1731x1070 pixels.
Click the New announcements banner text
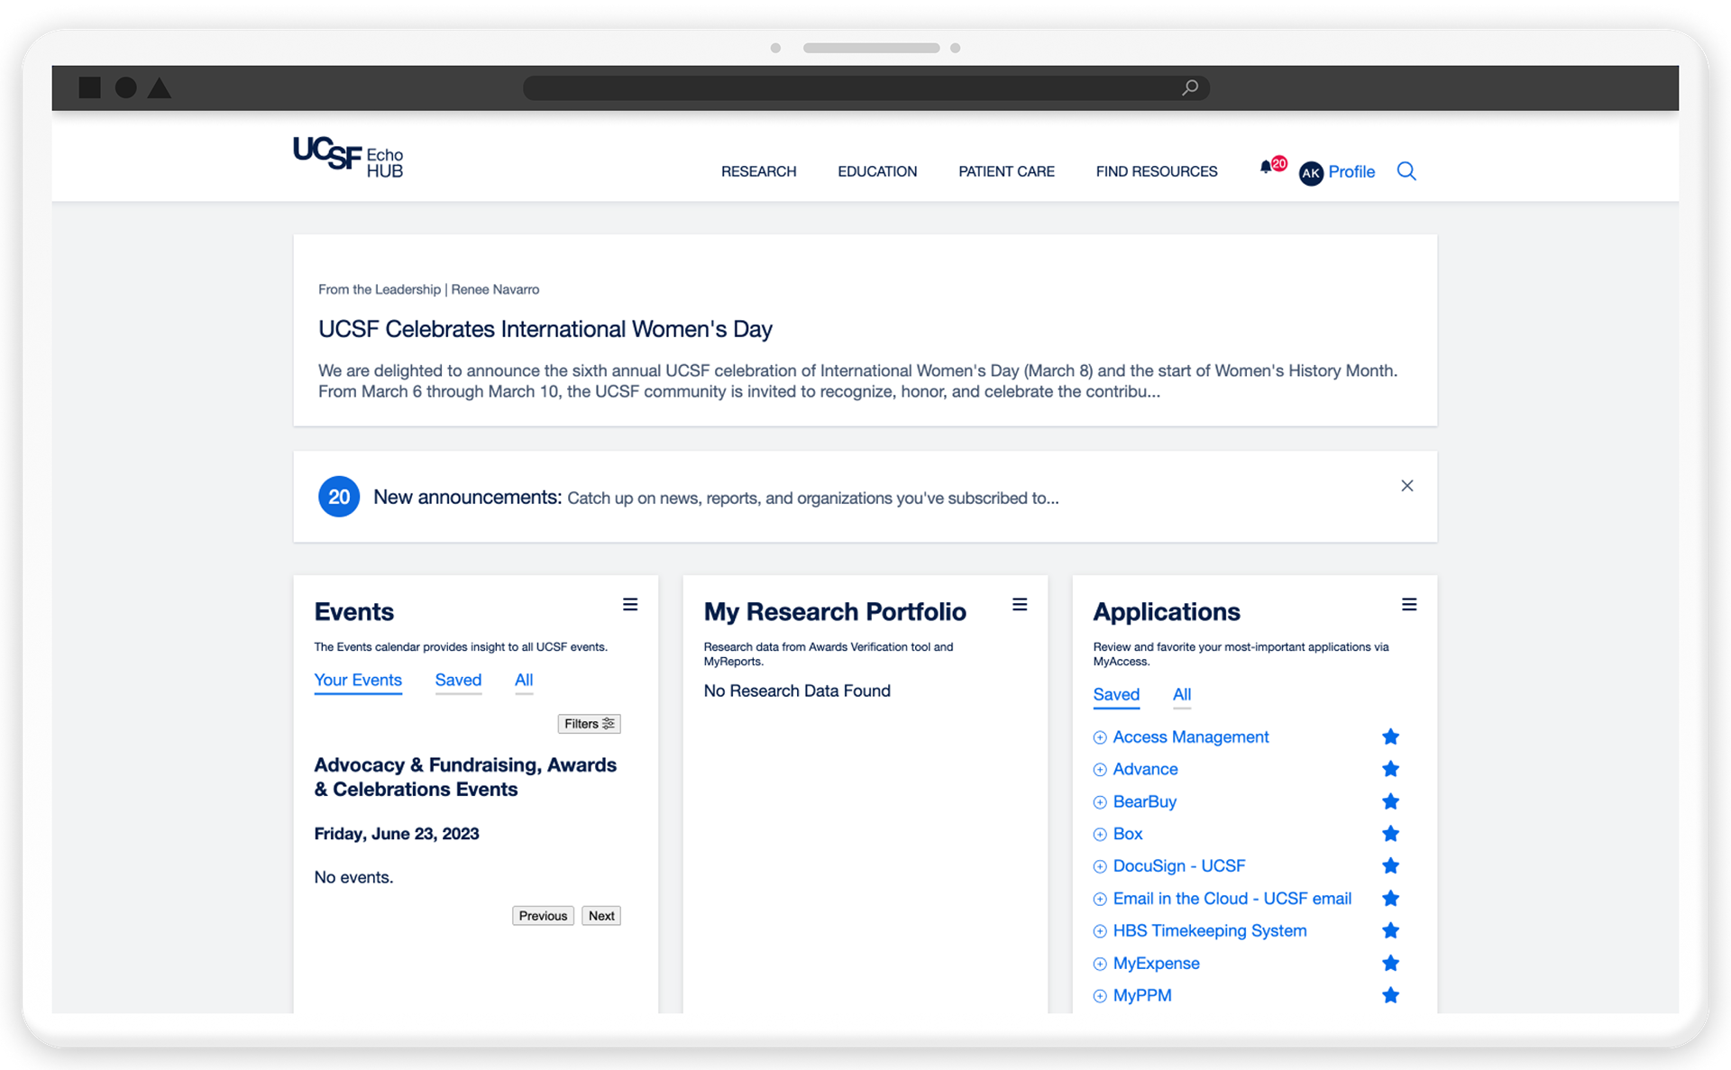[x=716, y=498]
